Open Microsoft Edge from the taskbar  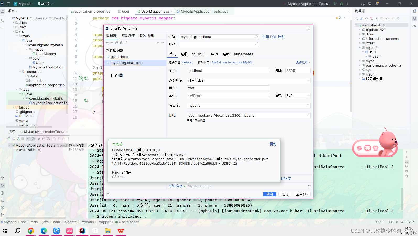click(x=44, y=231)
